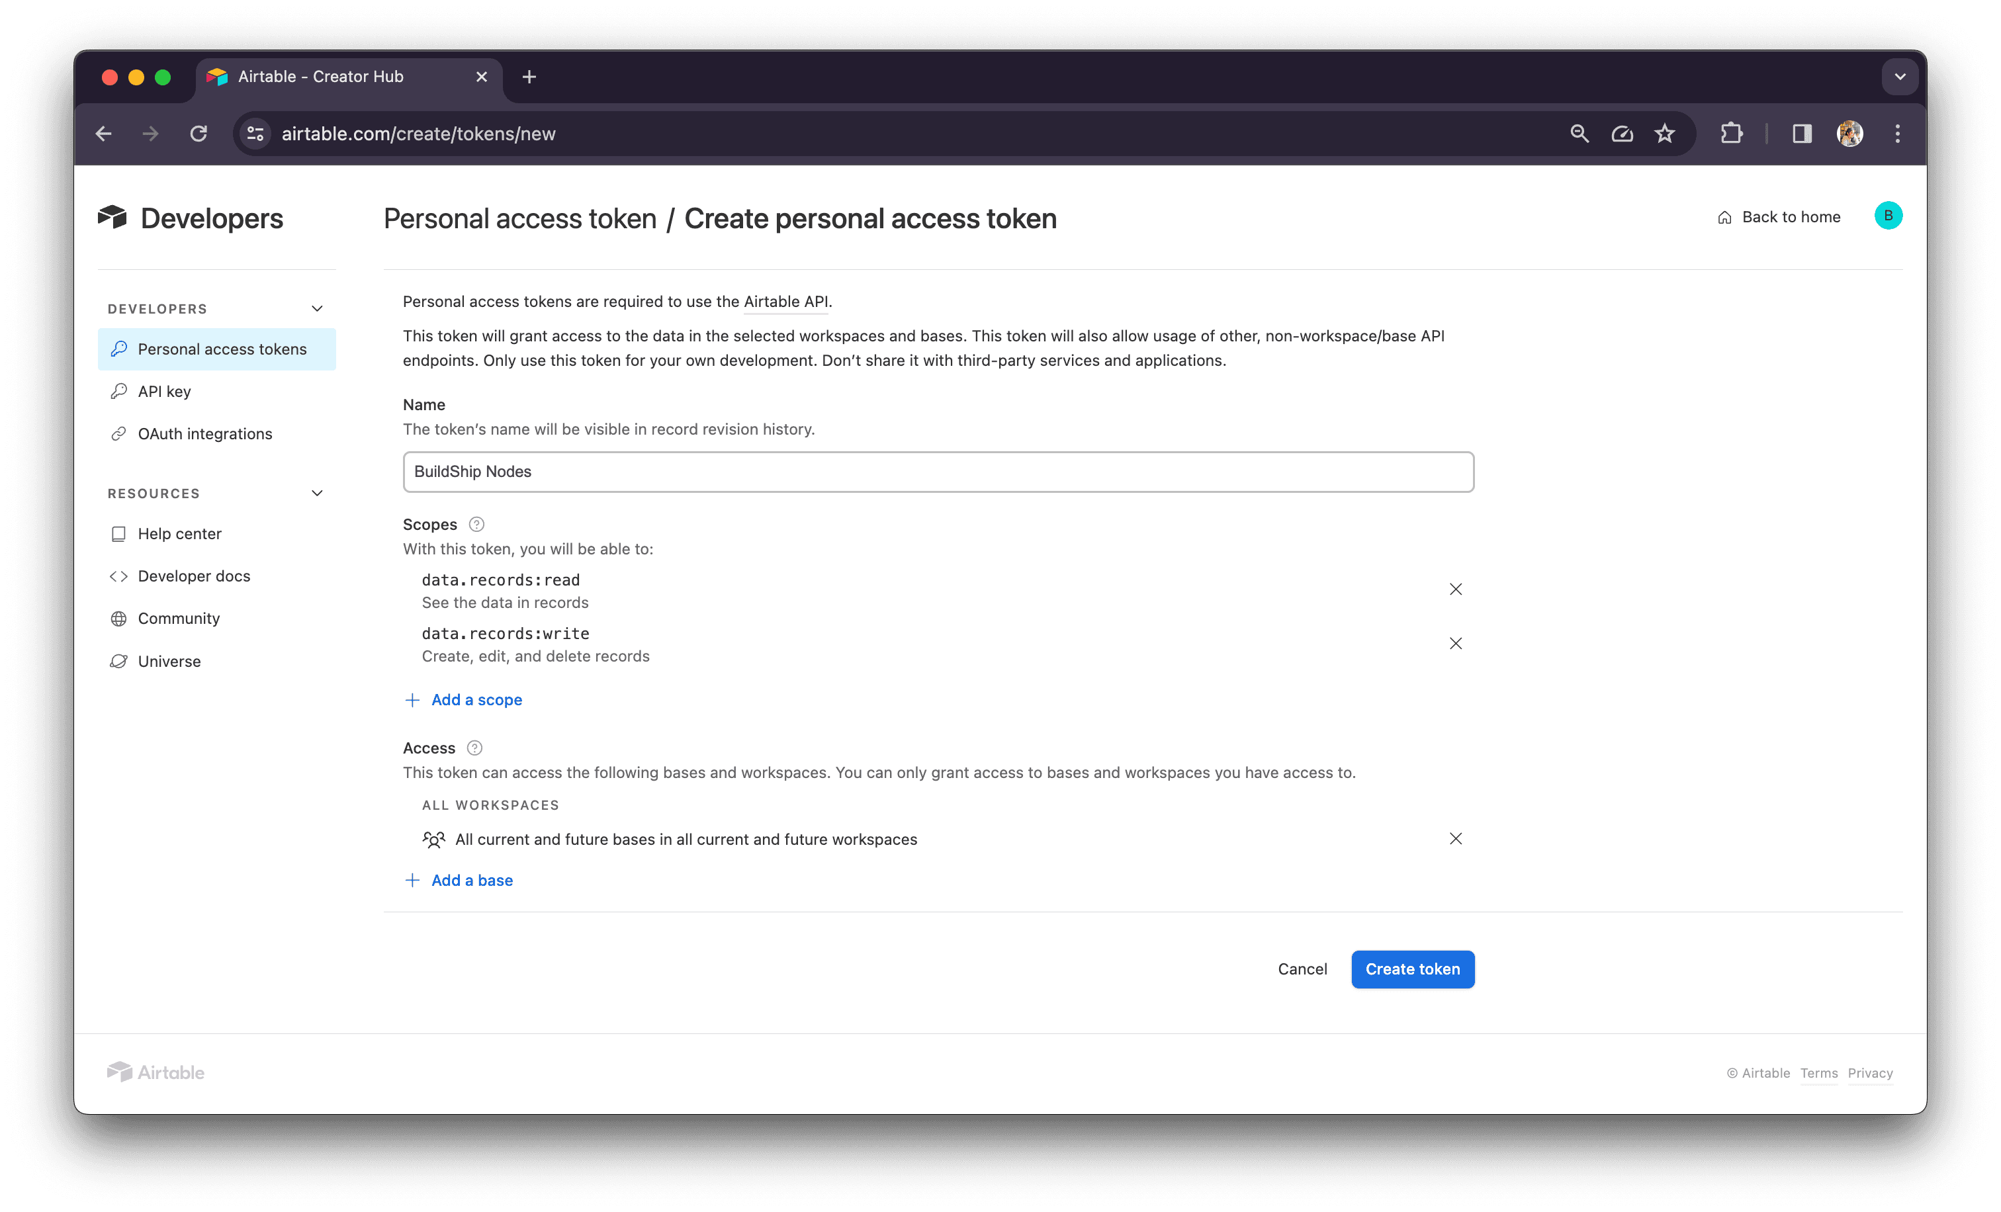Viewport: 2001px width, 1212px height.
Task: Open the browser tab search chevron
Action: (1900, 76)
